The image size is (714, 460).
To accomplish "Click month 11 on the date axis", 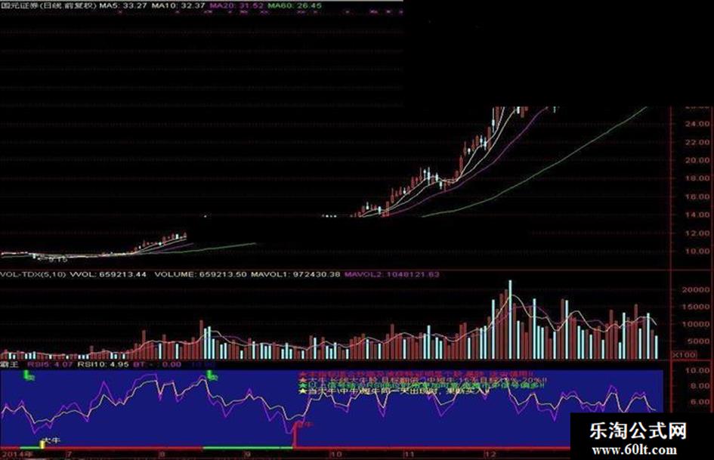I will [x=410, y=455].
